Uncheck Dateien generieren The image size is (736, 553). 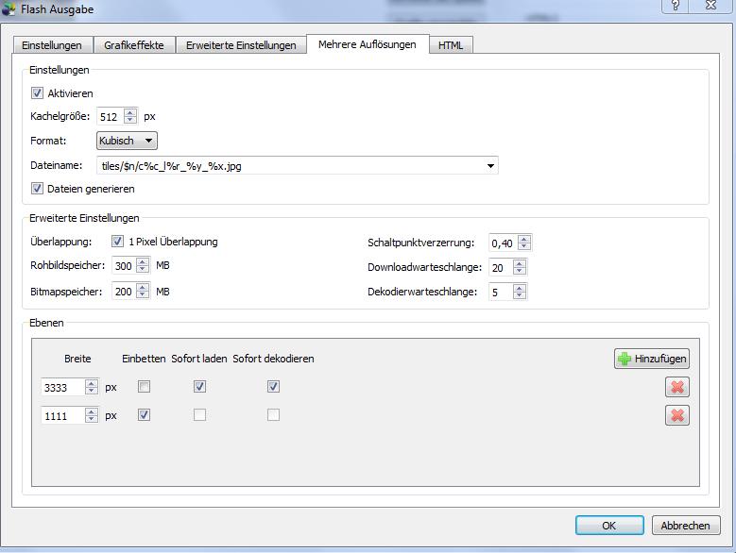(38, 189)
